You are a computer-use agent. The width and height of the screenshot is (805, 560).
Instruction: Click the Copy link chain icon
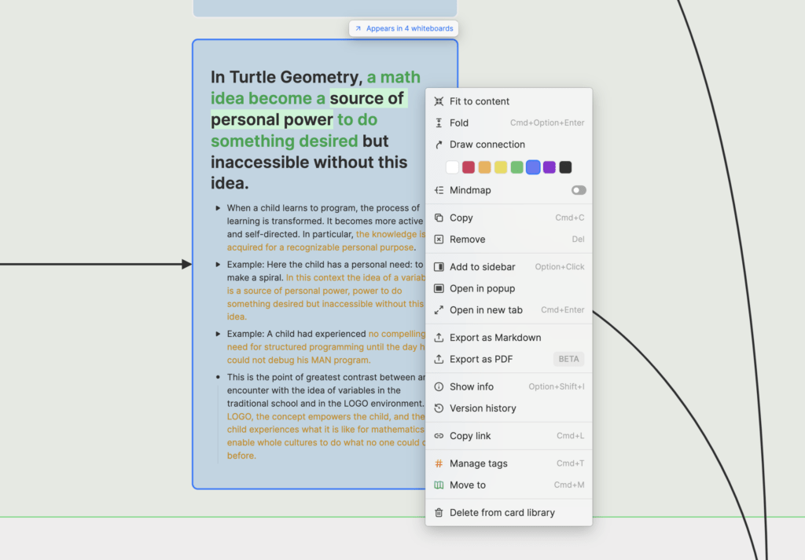click(x=439, y=437)
